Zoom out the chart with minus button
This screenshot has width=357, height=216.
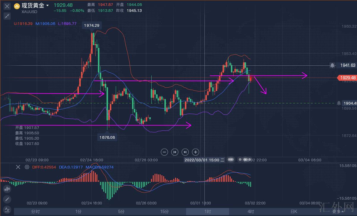[164, 152]
